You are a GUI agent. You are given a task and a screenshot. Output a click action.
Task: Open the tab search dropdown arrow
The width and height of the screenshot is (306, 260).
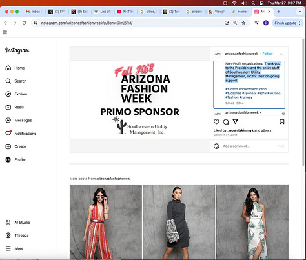(x=300, y=12)
